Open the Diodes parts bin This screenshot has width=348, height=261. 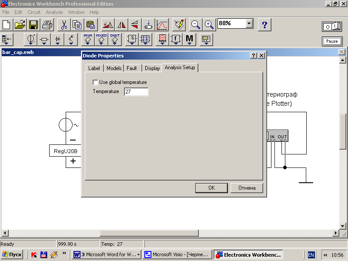tap(57, 39)
